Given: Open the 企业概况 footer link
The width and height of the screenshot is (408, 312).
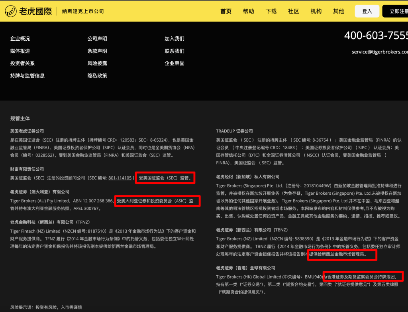Looking at the screenshot, I should [20, 39].
